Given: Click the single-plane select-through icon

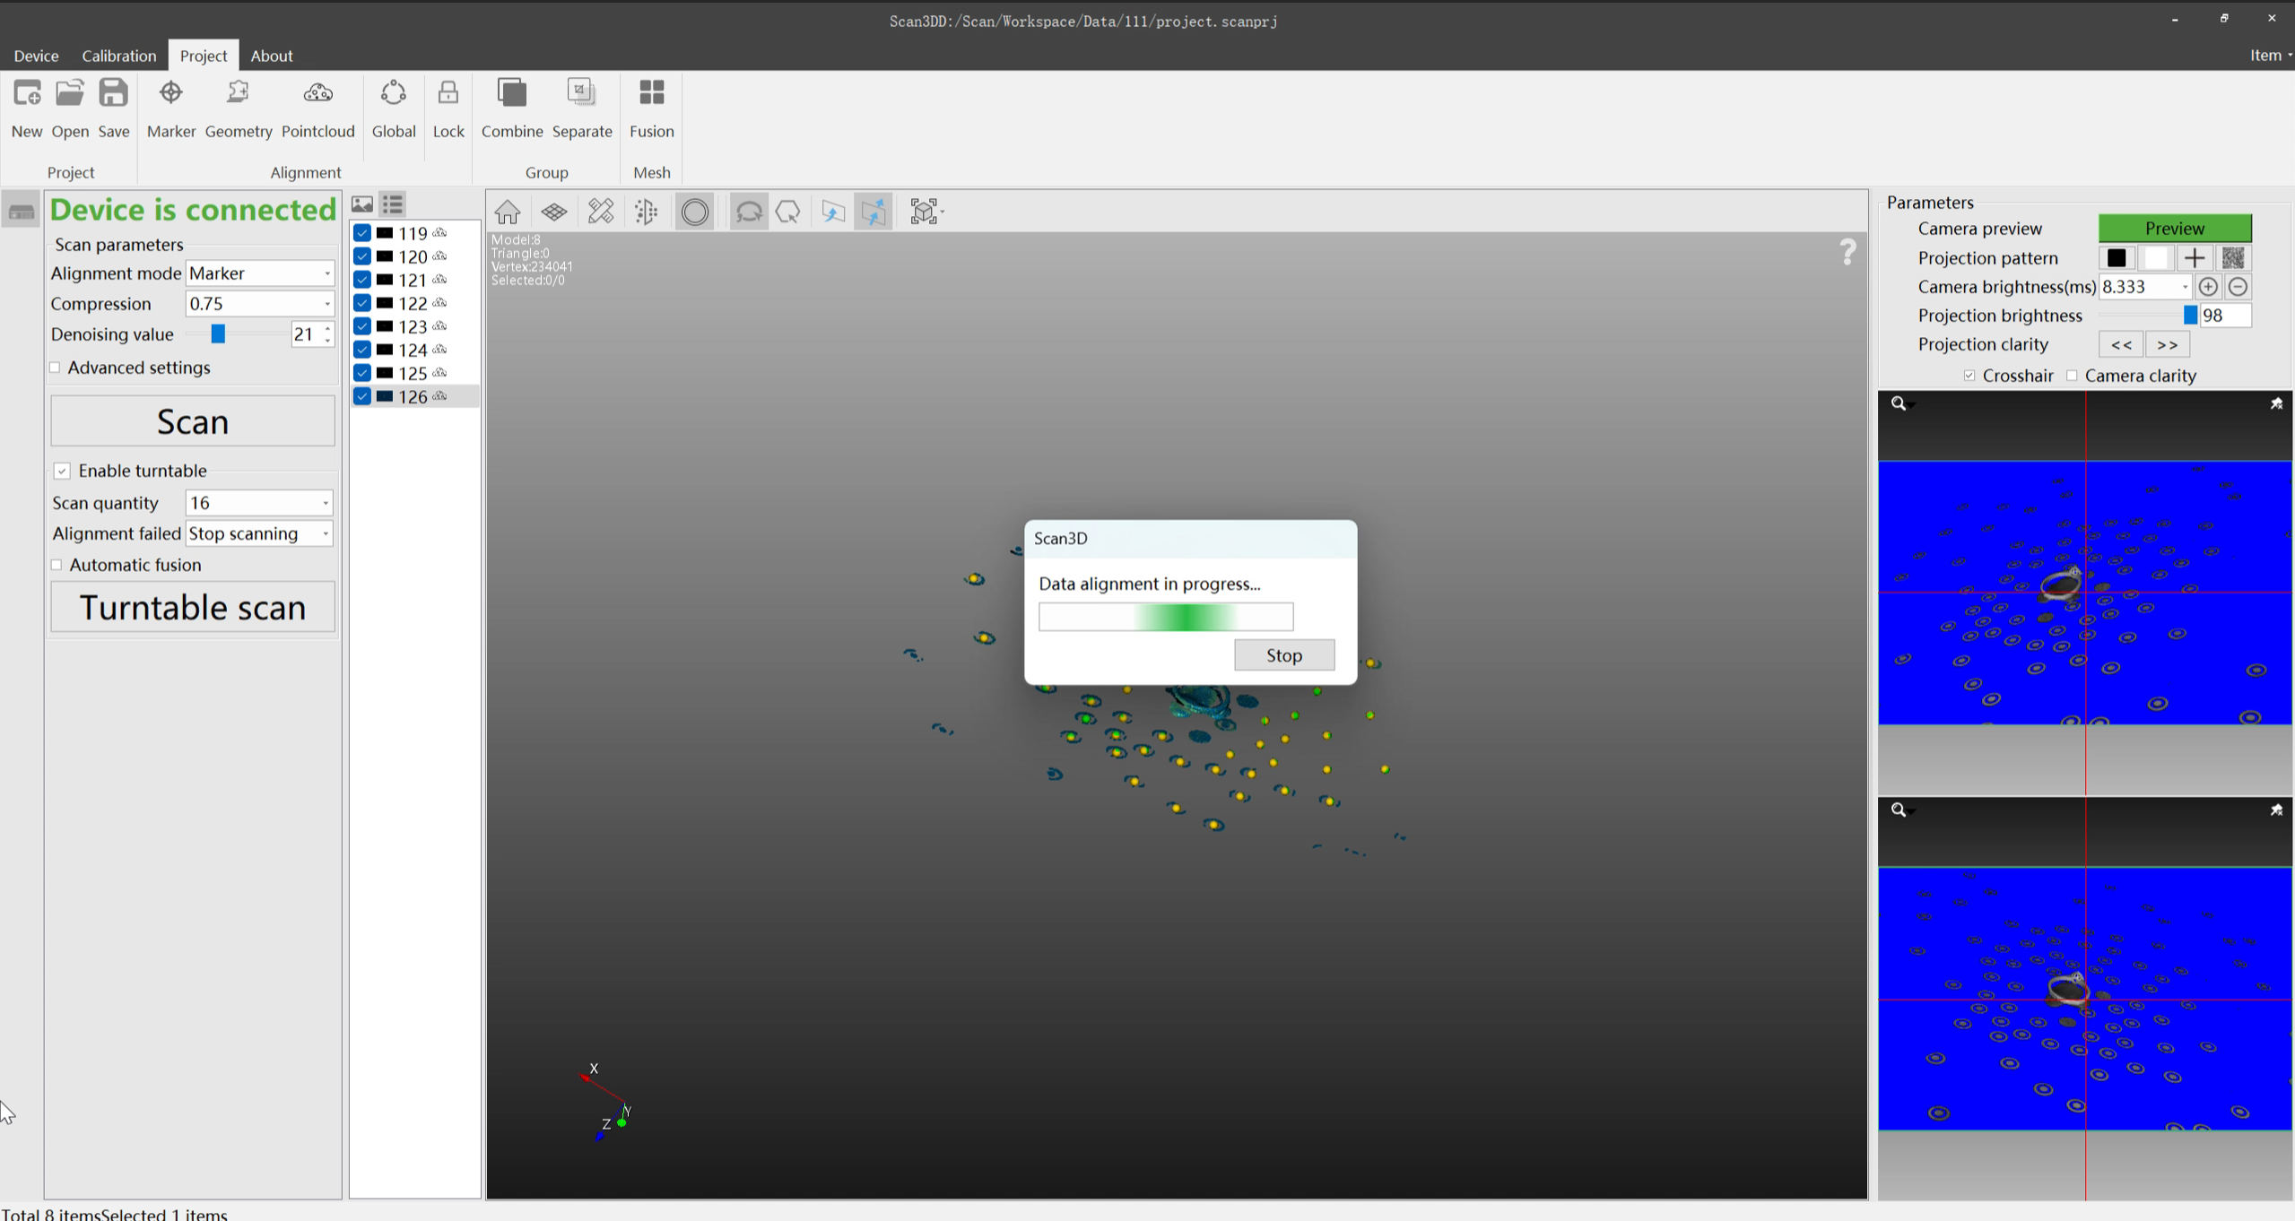Looking at the screenshot, I should [833, 212].
